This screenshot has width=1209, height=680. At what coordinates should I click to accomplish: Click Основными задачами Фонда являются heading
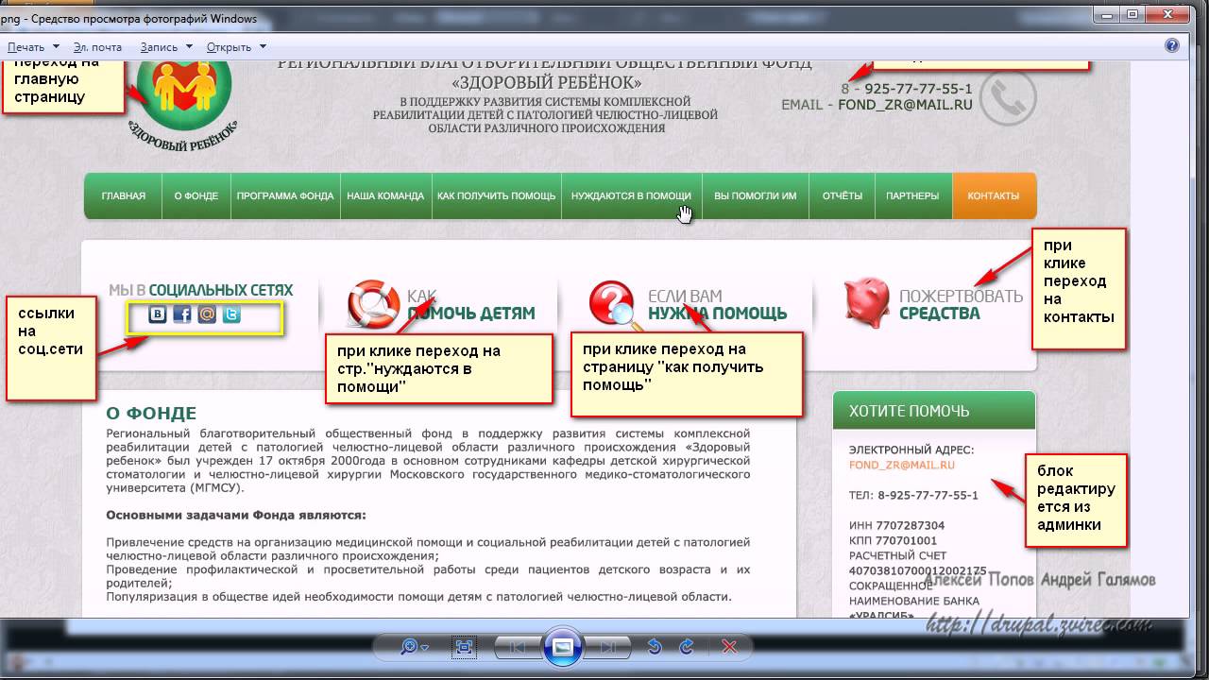tap(236, 515)
